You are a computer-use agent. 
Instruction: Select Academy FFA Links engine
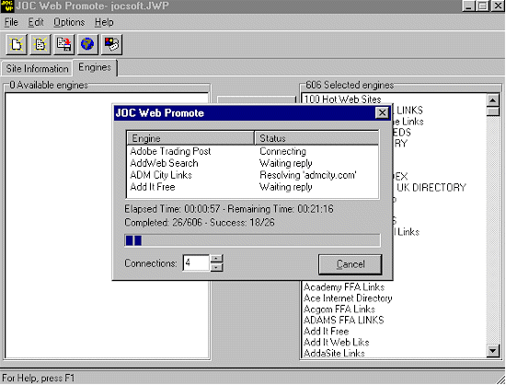pos(344,286)
